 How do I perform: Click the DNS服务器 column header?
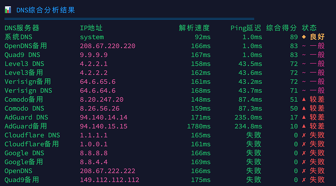[x=22, y=28]
